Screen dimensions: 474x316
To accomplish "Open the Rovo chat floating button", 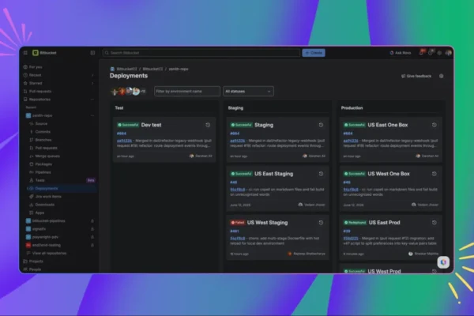I will pyautogui.click(x=443, y=262).
